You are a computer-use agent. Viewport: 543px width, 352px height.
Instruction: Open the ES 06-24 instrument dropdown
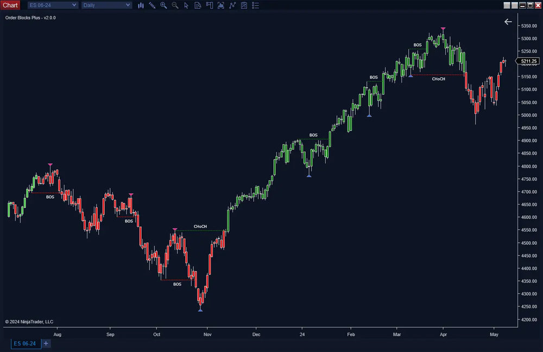click(52, 5)
